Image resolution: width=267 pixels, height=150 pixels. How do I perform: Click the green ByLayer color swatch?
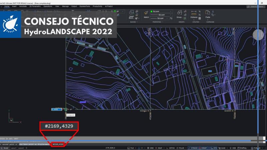(152, 11)
